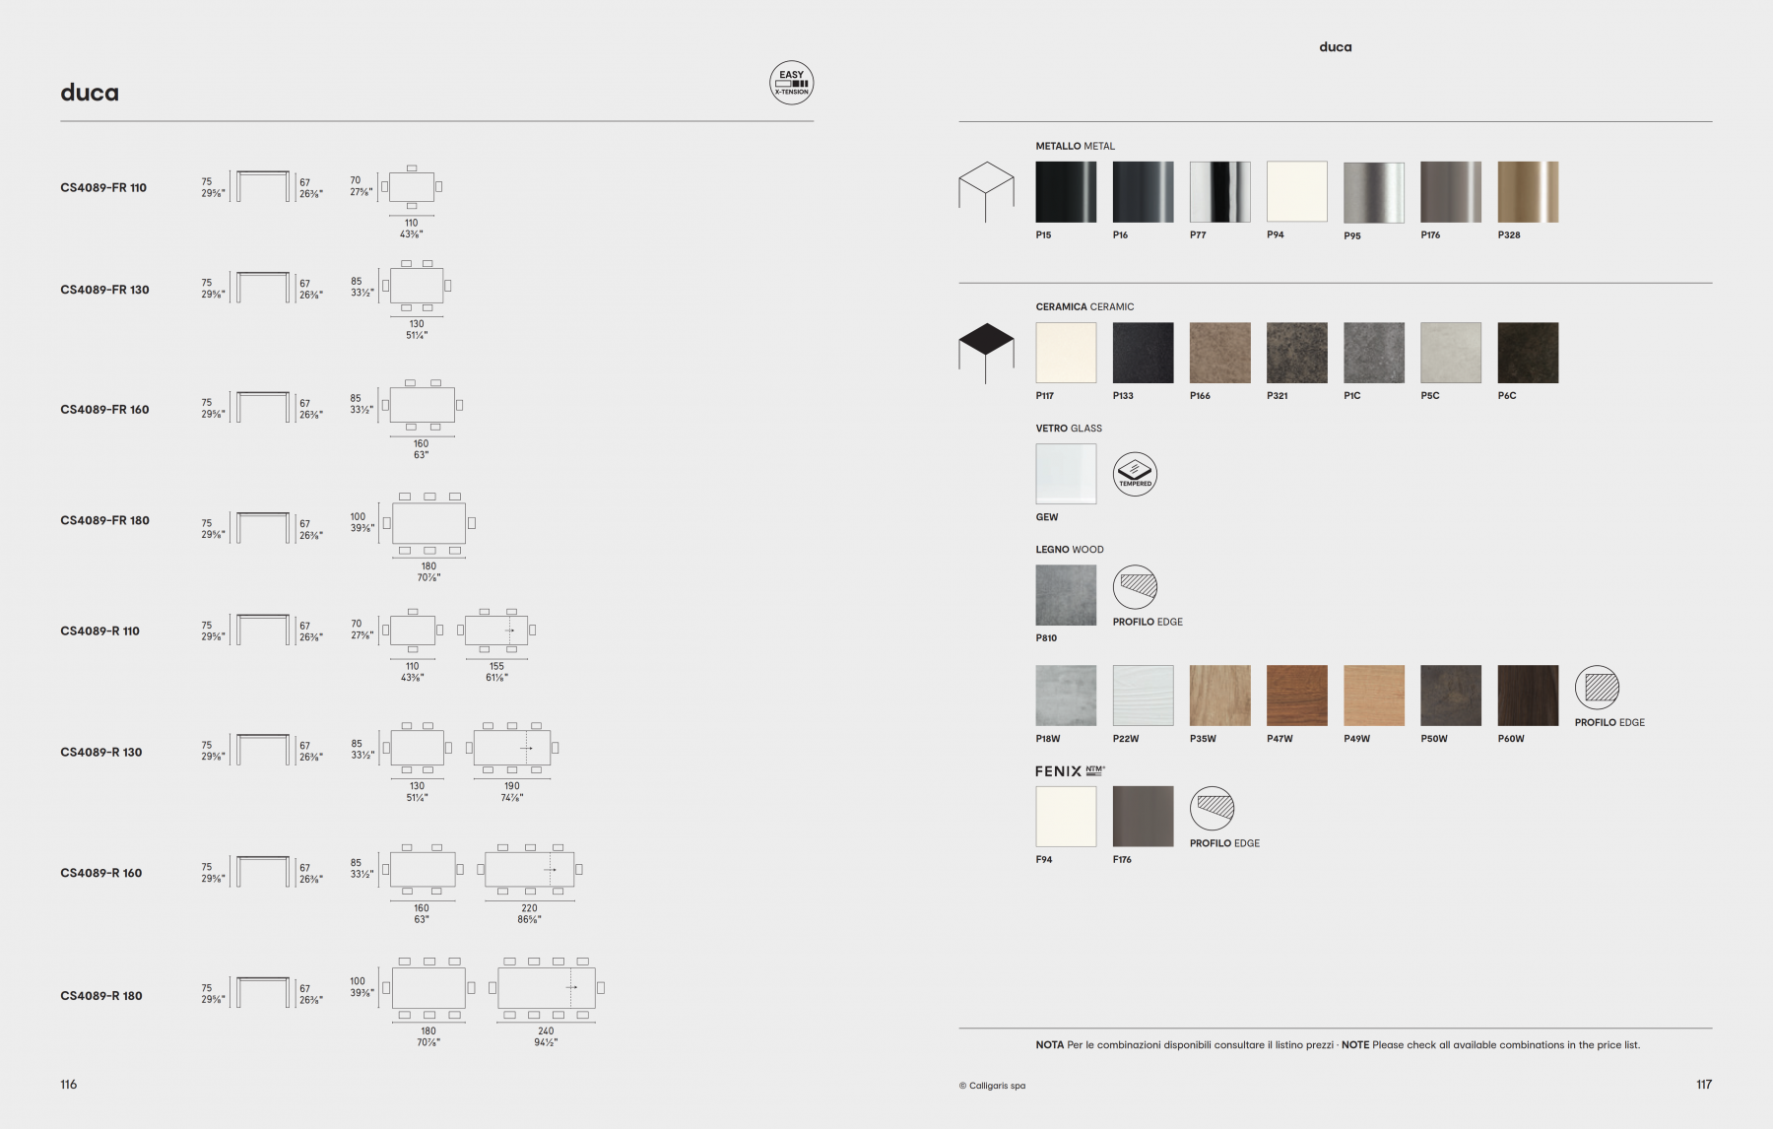1773x1129 pixels.
Task: Click the CS4089-R 160 extended top-view diagram
Action: click(x=530, y=870)
